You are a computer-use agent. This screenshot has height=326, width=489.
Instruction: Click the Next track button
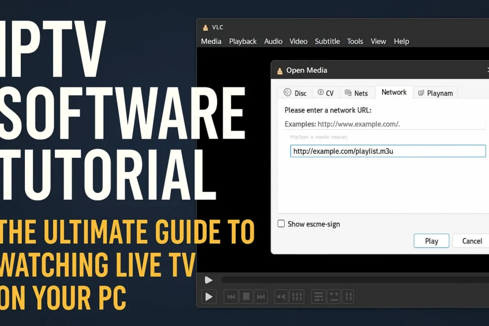pos(261,297)
